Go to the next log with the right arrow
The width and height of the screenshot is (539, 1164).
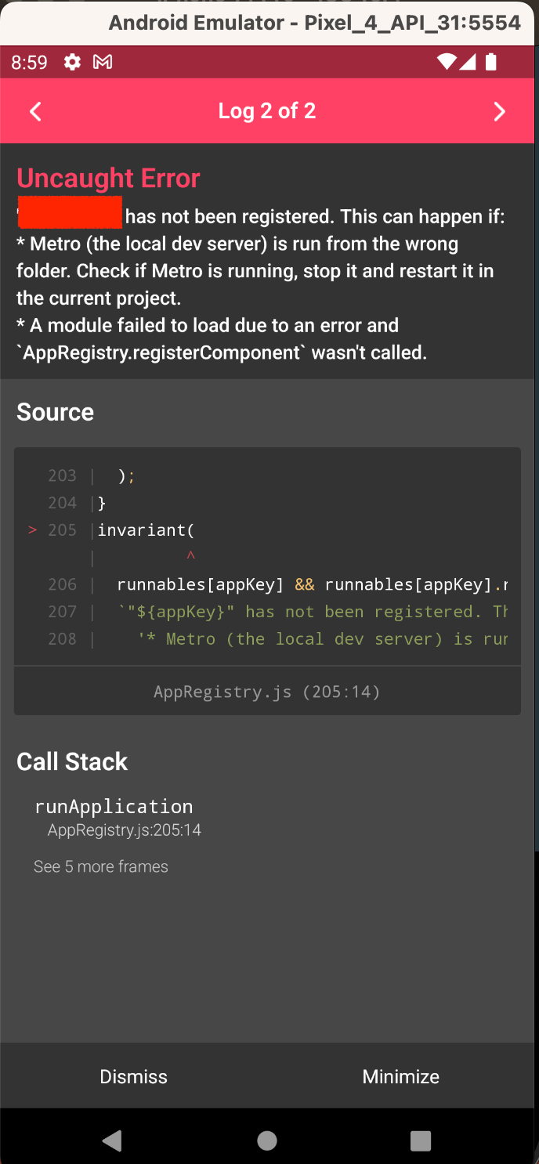500,111
